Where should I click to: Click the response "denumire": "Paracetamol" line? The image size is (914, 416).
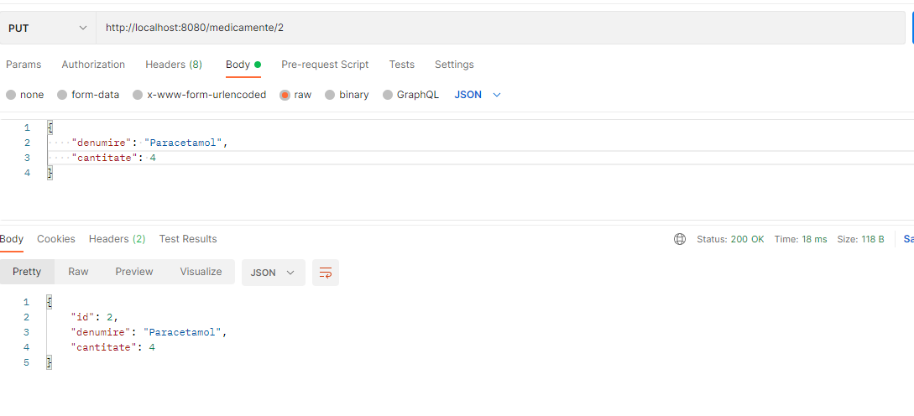pos(148,332)
